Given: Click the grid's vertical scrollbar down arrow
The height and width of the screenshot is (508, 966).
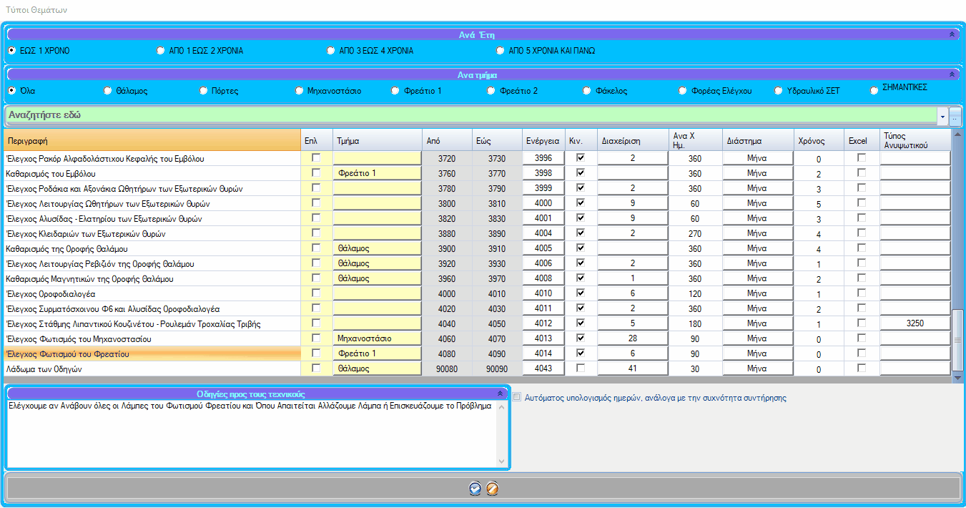Looking at the screenshot, I should pos(958,376).
